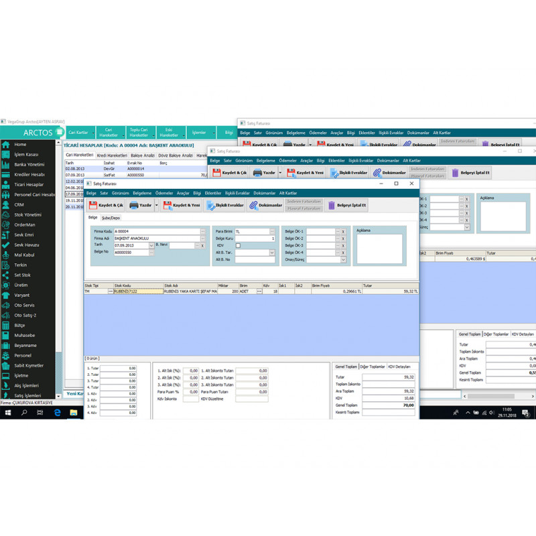Viewport: 536px width, 536px height.
Task: Open Muhasebe sidebar icon
Action: click(x=6, y=336)
